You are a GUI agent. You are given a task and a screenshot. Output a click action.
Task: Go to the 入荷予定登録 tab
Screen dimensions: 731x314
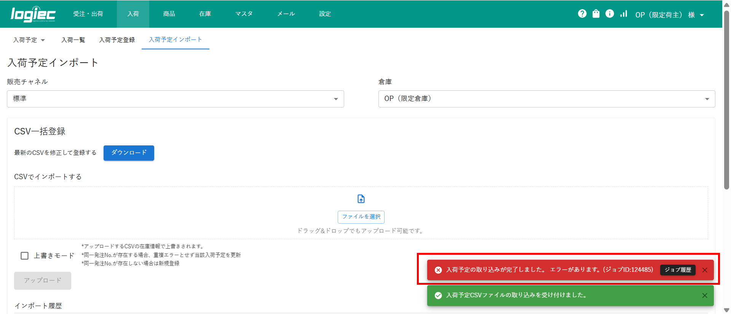117,40
